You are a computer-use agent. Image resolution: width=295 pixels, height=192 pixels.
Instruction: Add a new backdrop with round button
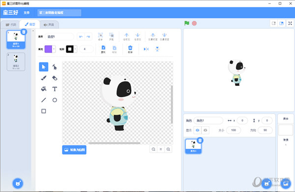[x=286, y=183]
